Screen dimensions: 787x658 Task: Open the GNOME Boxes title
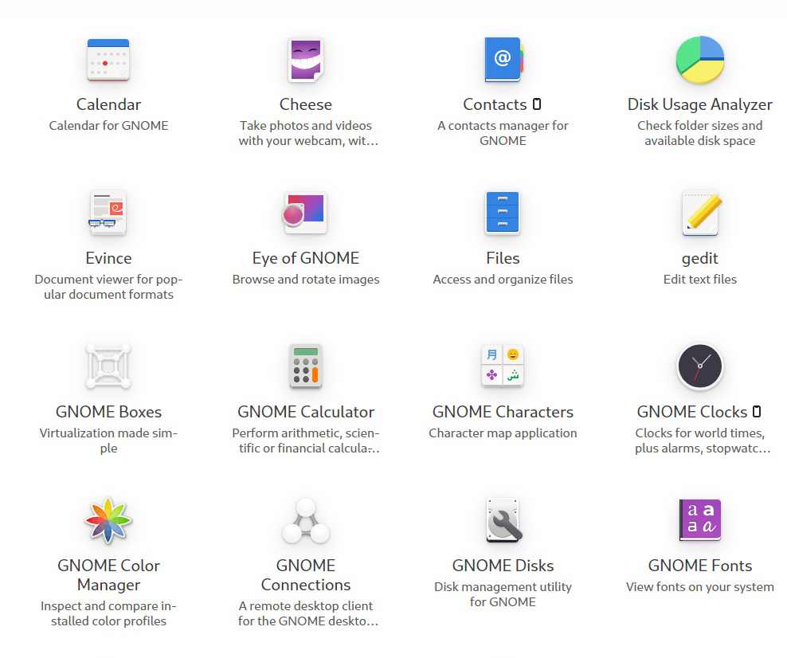point(108,412)
